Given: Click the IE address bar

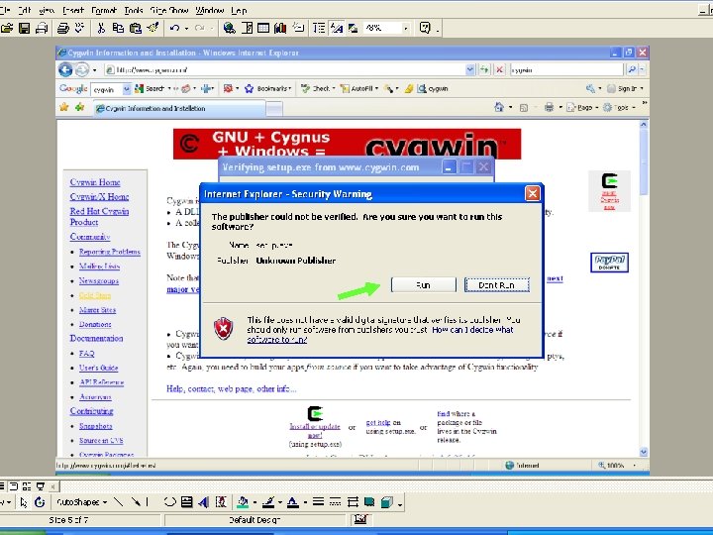Looking at the screenshot, I should tap(284, 69).
